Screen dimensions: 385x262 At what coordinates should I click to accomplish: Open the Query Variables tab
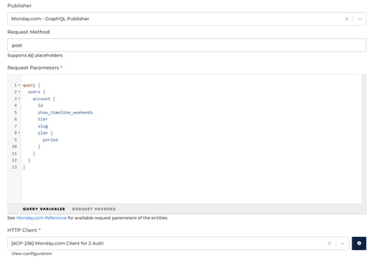tap(44, 209)
